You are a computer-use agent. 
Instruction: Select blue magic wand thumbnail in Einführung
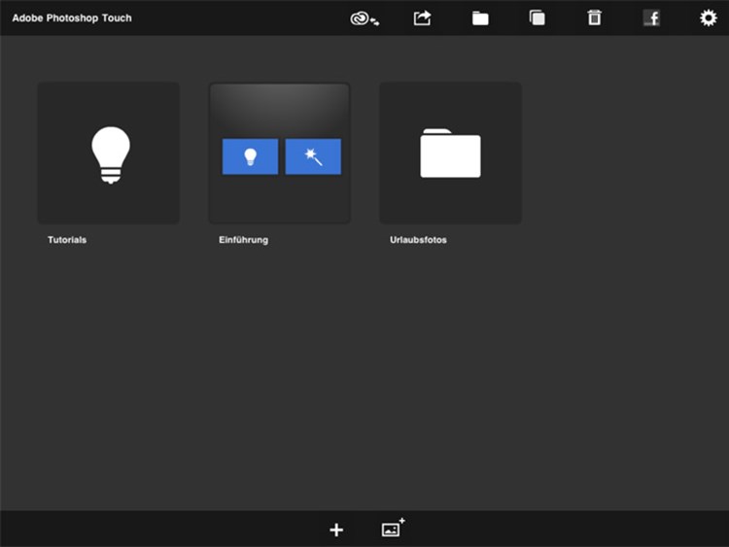[x=313, y=156]
